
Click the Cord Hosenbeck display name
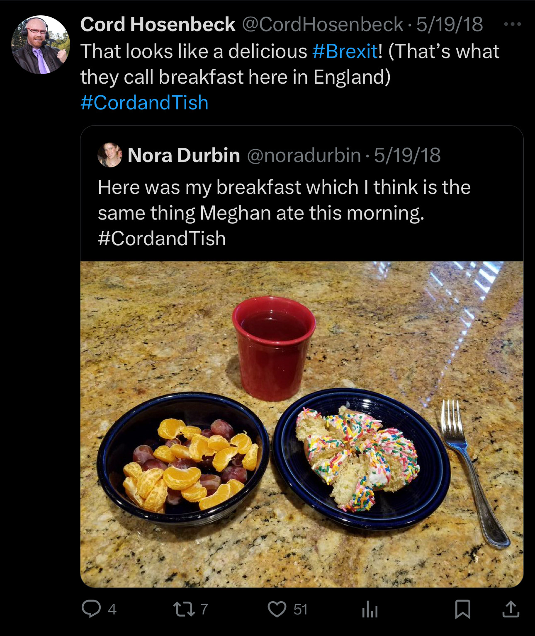point(158,24)
